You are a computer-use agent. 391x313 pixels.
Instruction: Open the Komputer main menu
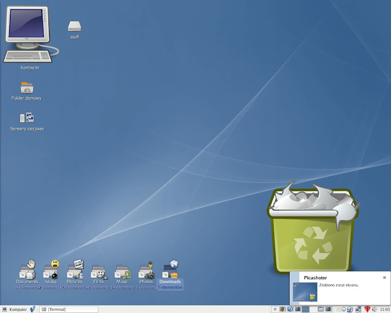pyautogui.click(x=15, y=310)
